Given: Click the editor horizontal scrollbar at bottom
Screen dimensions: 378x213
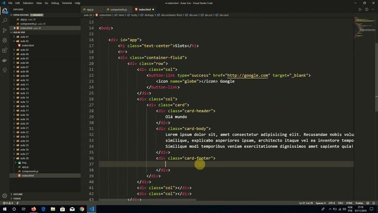Looking at the screenshot, I should tap(148, 200).
